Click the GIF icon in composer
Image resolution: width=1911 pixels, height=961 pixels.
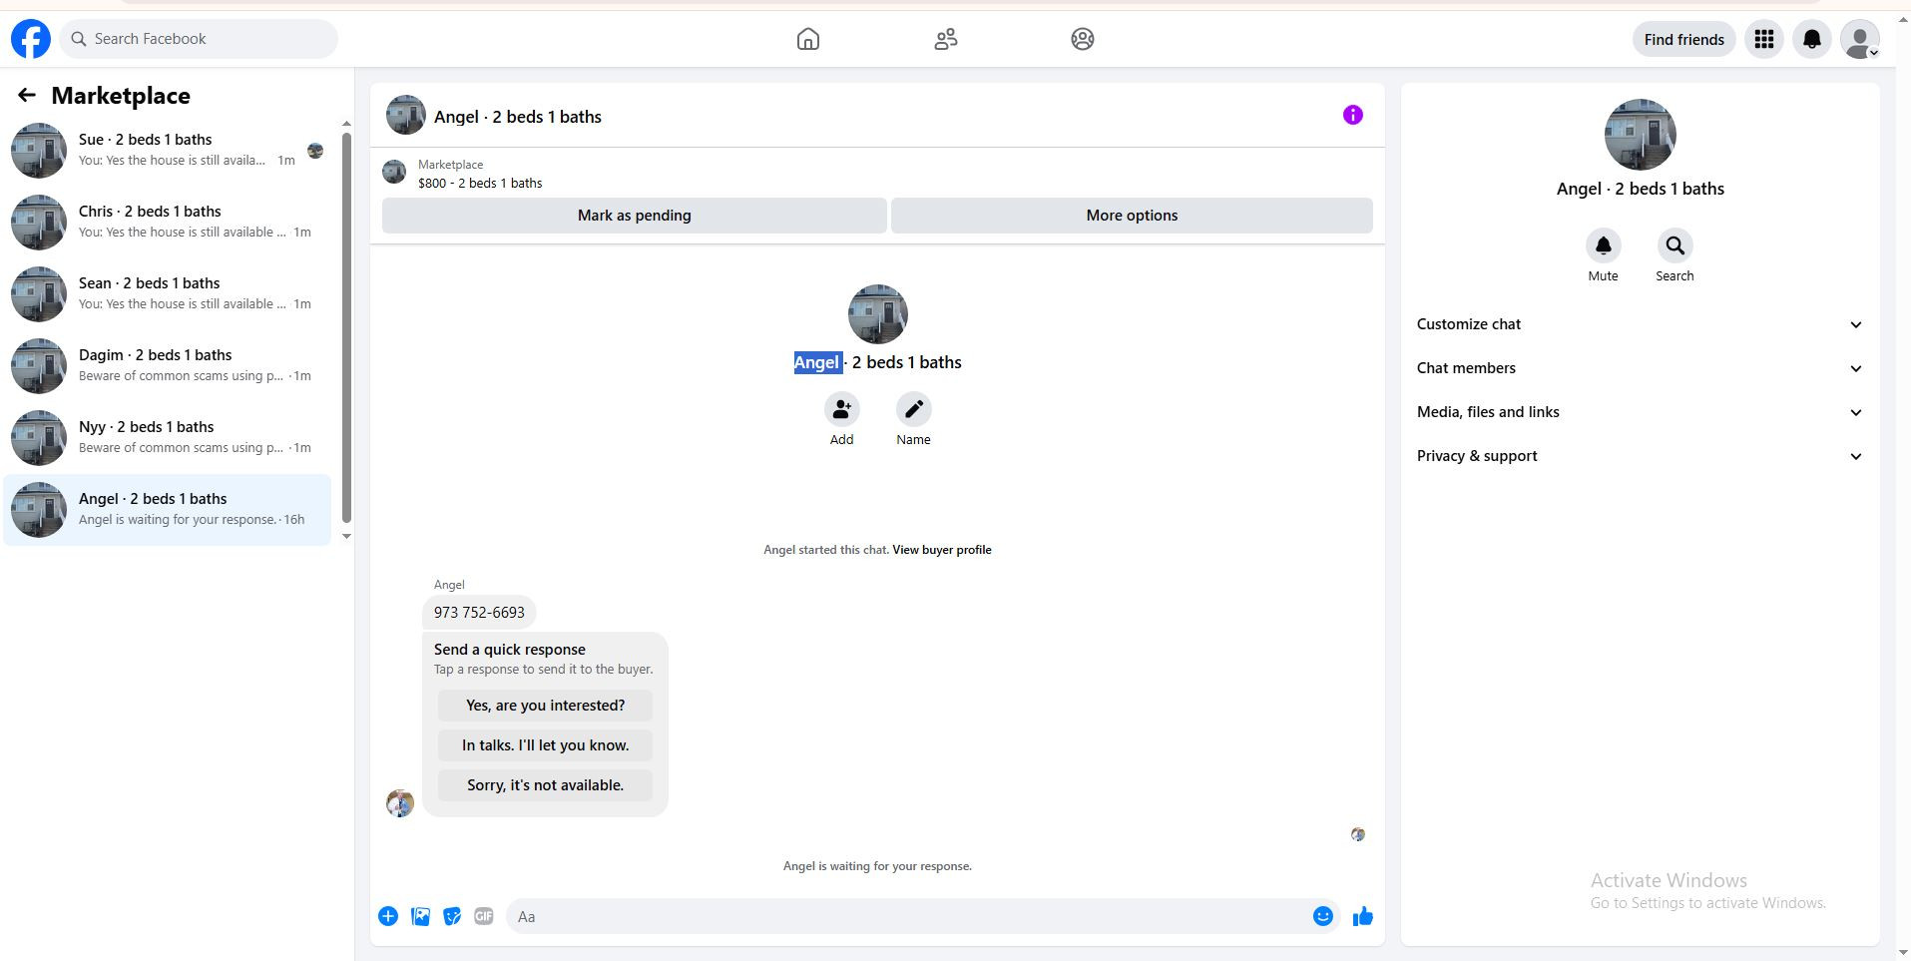tap(484, 916)
